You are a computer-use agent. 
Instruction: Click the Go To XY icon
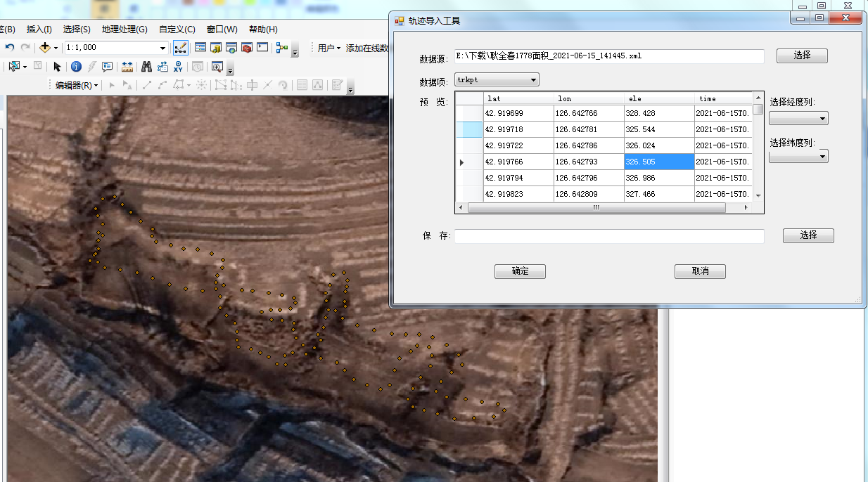click(x=178, y=67)
